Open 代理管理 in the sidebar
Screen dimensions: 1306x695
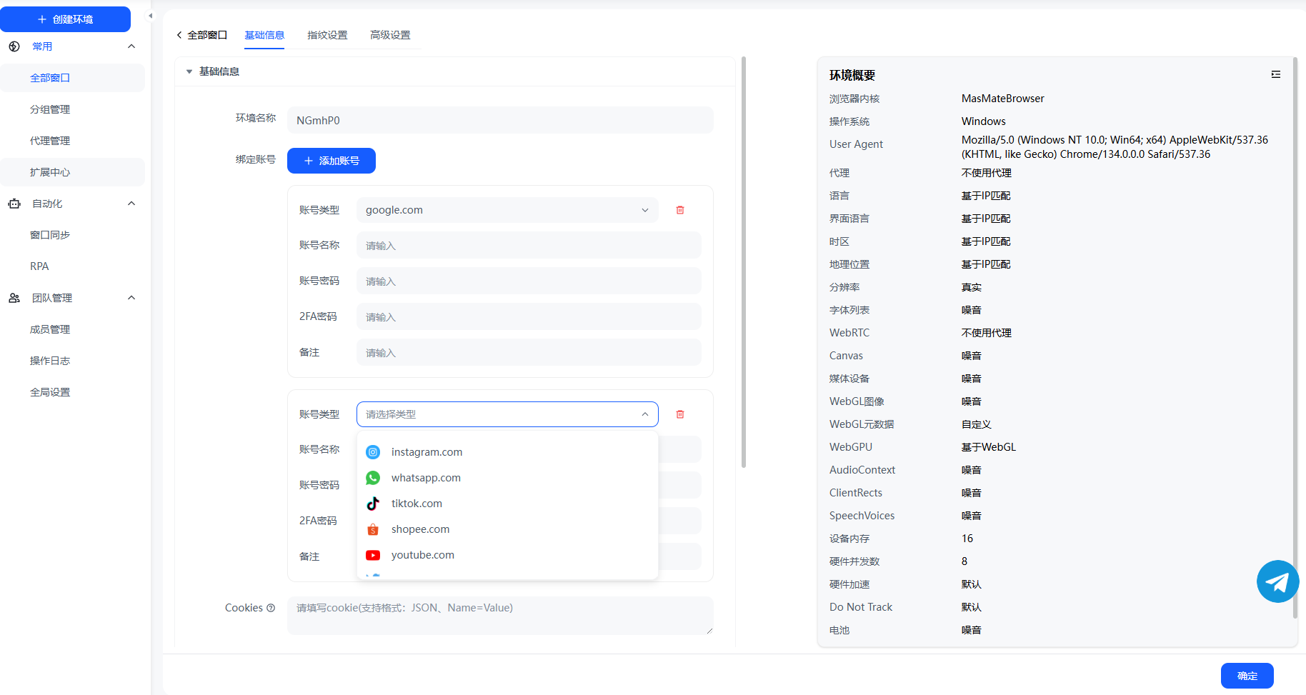click(x=50, y=141)
